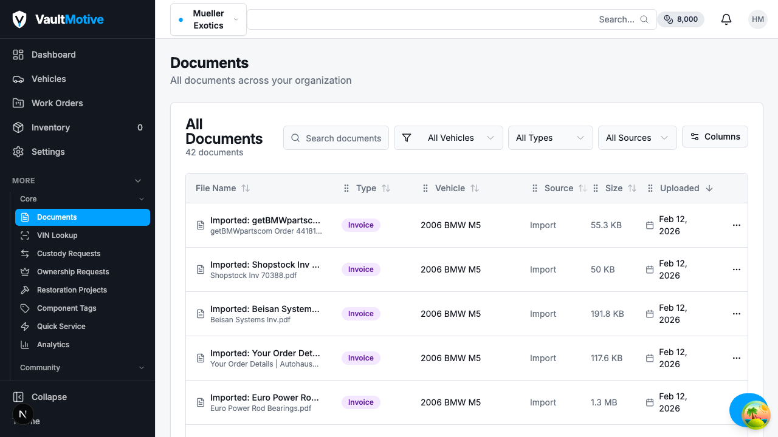Viewport: 778px width, 437px height.
Task: Open the All Types dropdown
Action: click(x=550, y=138)
